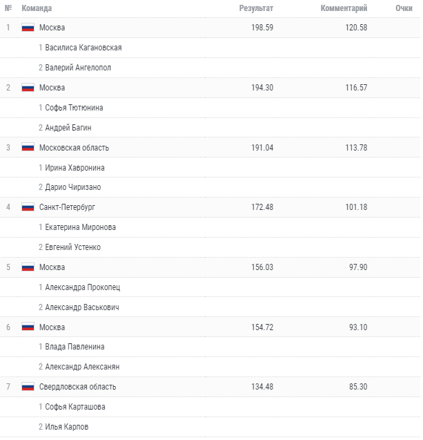
Task: Click the flag icon next to Свердловская область
Action: [28, 387]
